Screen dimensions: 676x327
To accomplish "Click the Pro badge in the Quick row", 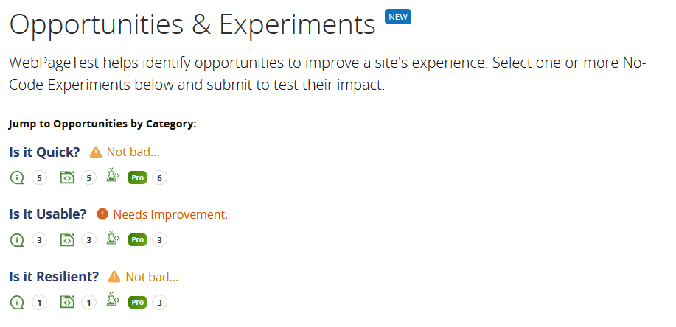I will (x=138, y=178).
